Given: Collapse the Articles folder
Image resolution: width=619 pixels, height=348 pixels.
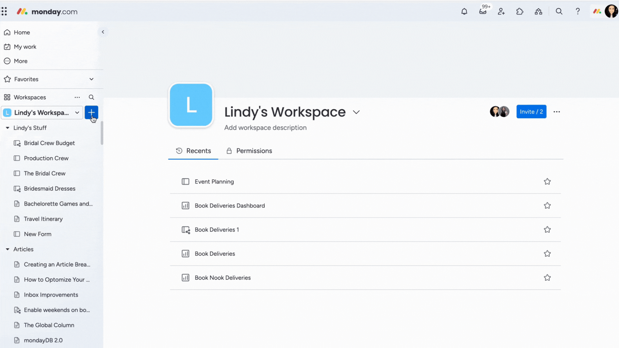Looking at the screenshot, I should (x=7, y=249).
